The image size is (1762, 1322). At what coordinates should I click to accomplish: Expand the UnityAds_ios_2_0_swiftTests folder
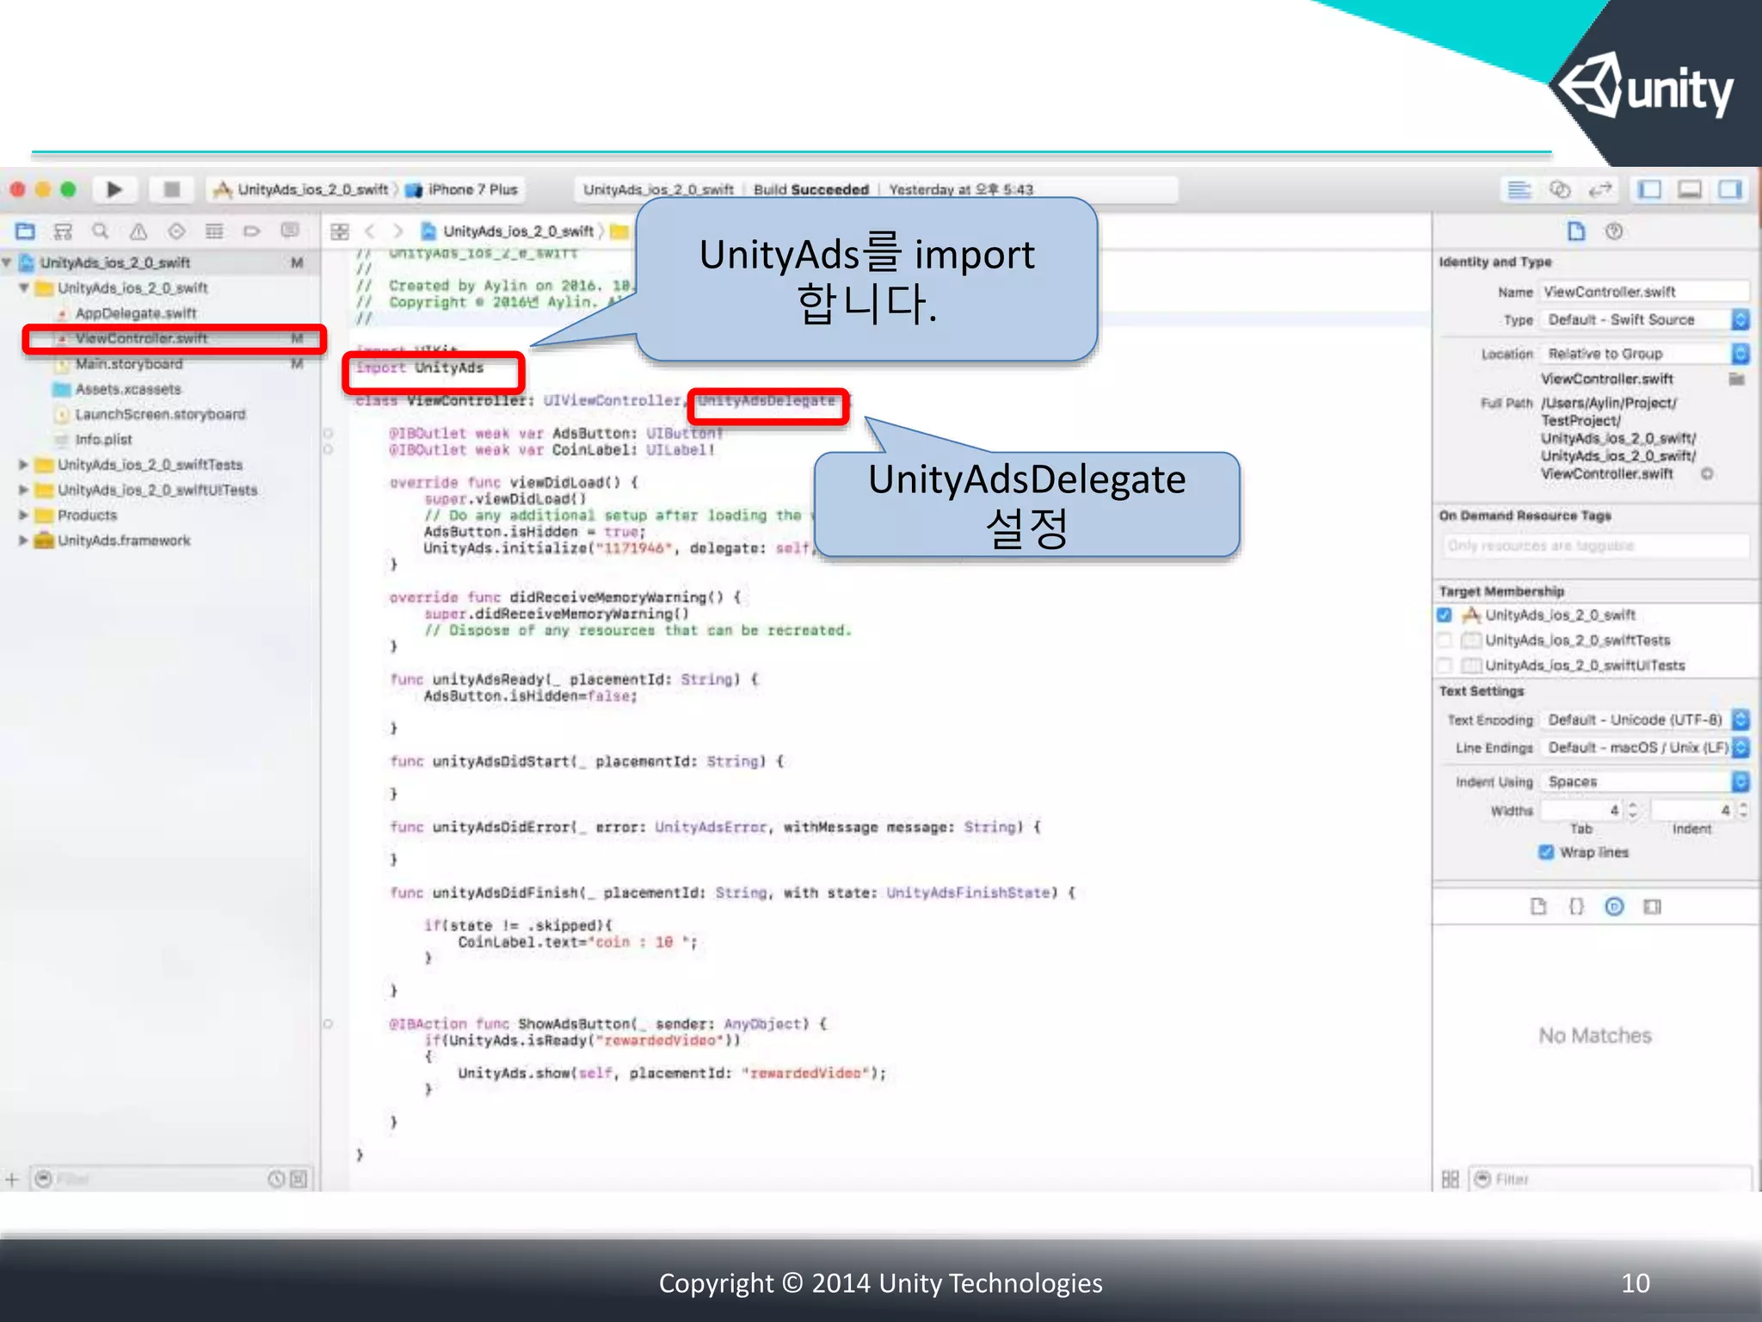point(24,465)
